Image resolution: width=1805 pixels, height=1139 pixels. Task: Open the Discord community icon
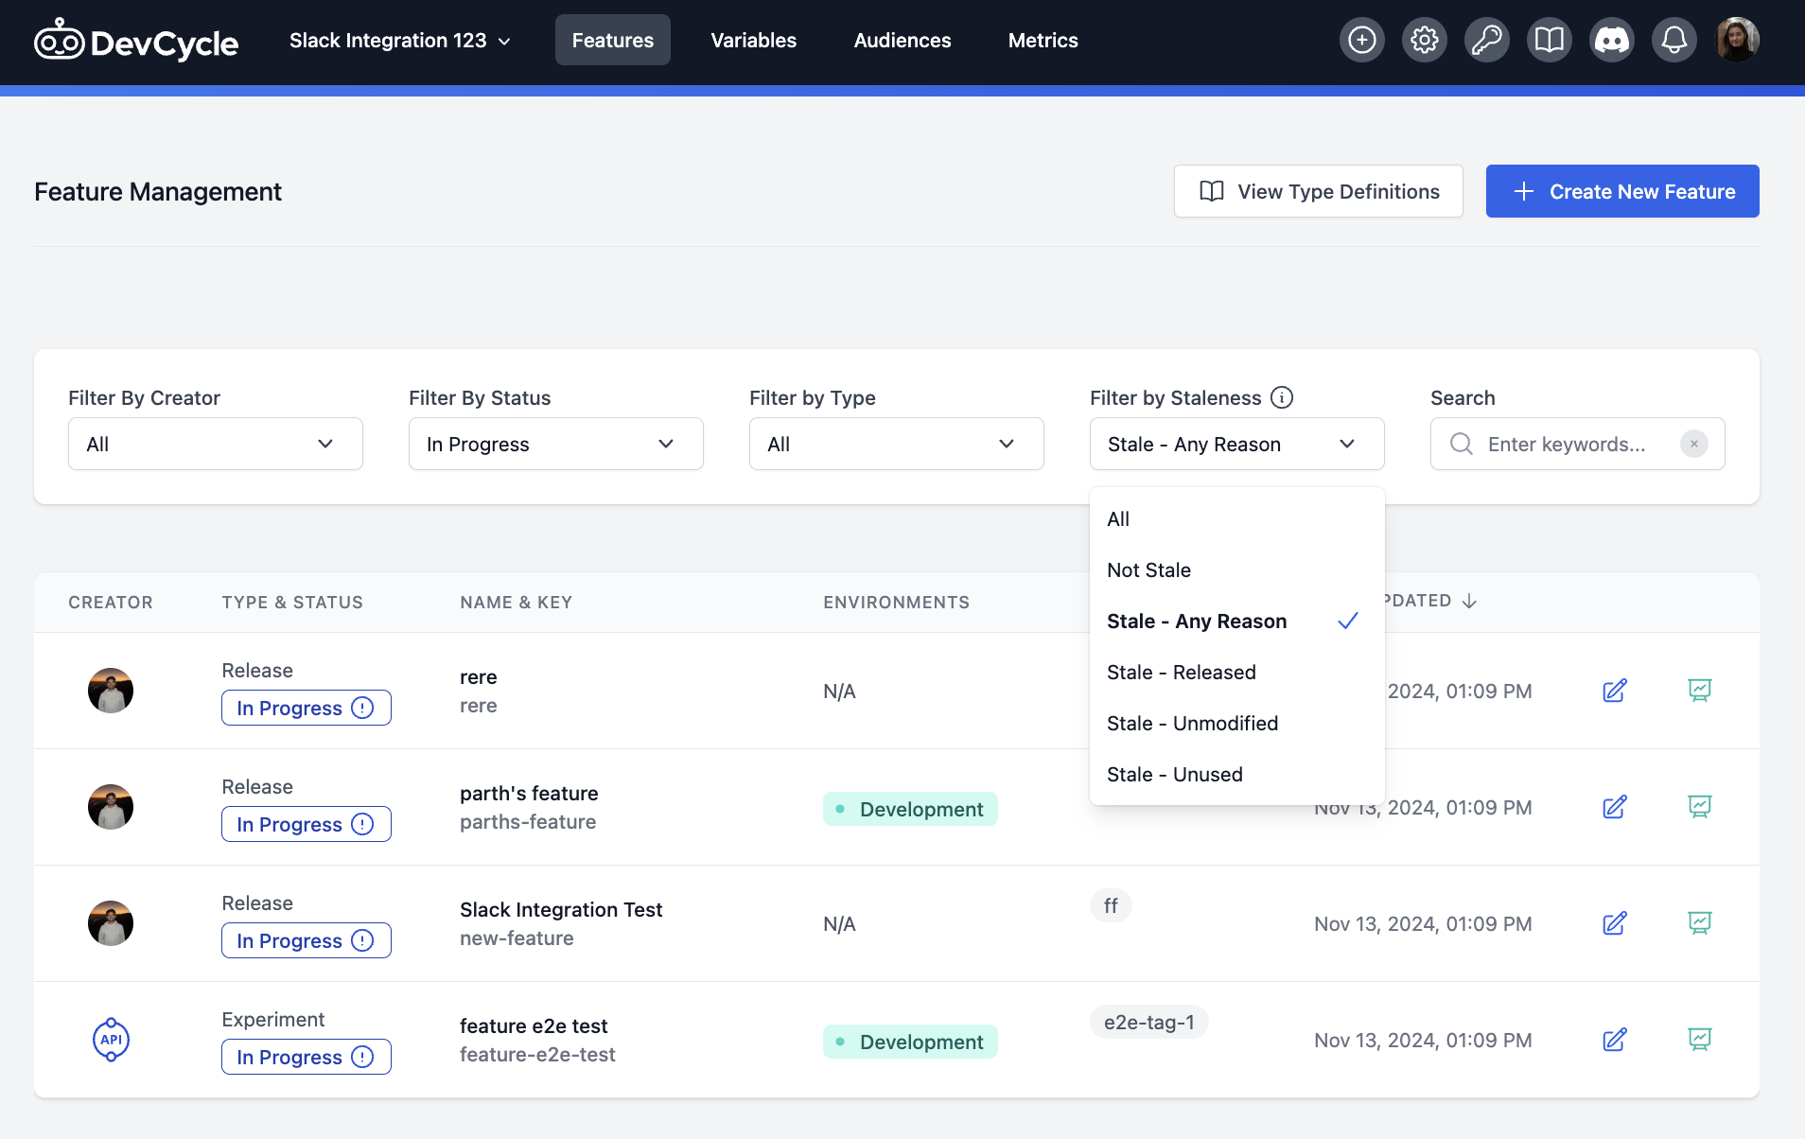[x=1611, y=40]
